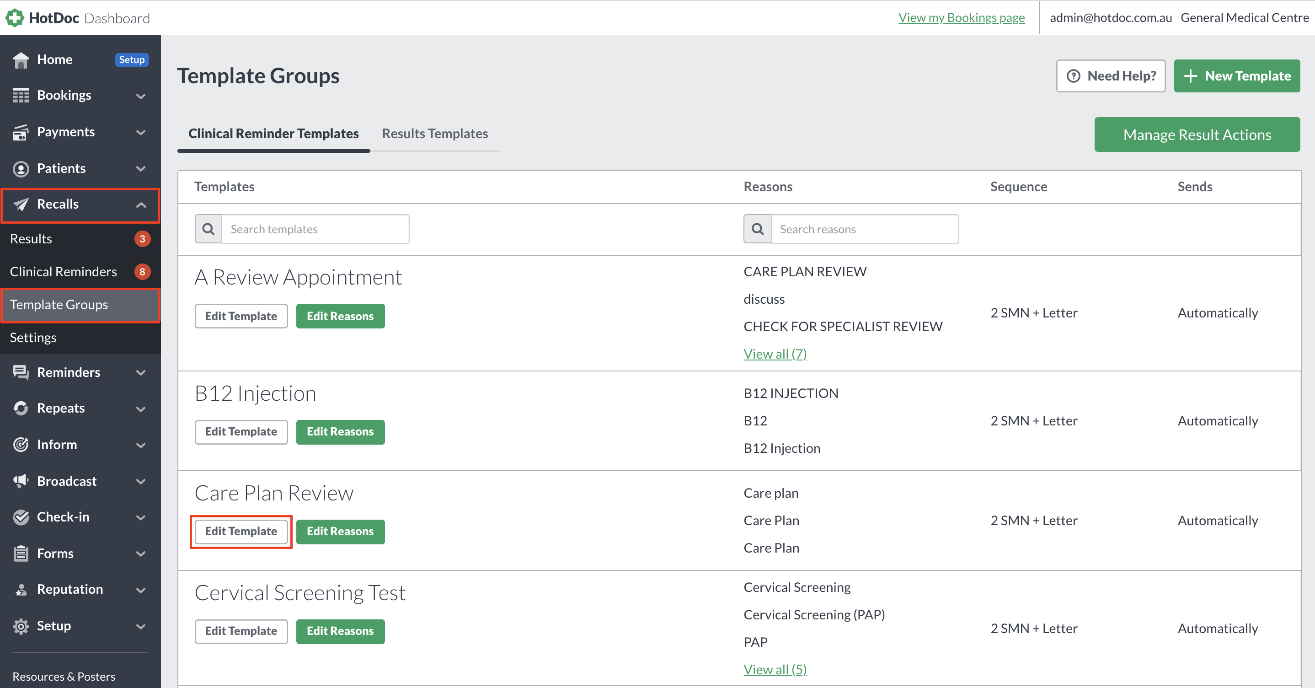Open Settings under Recalls

(80, 338)
